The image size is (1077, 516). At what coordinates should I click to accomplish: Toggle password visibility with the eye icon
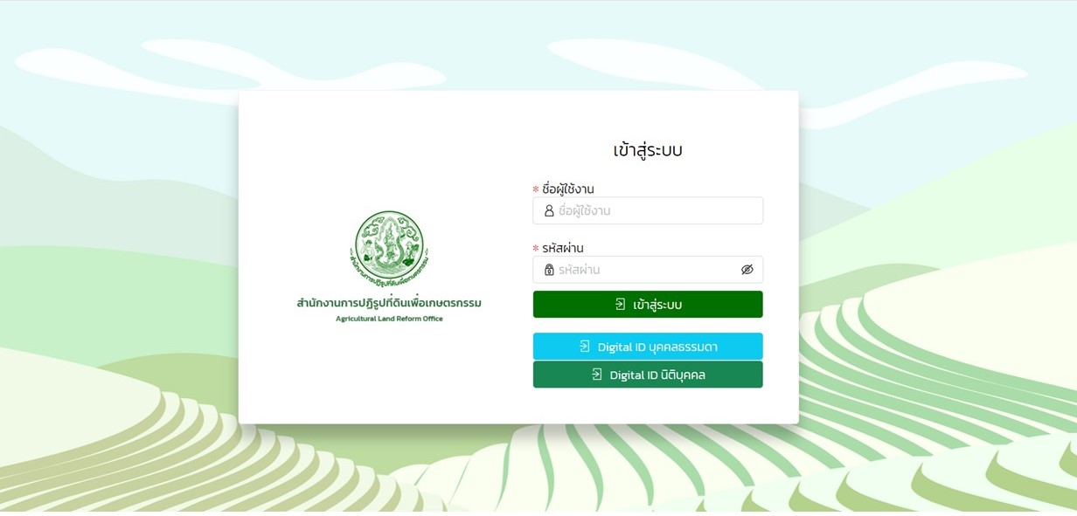(747, 270)
